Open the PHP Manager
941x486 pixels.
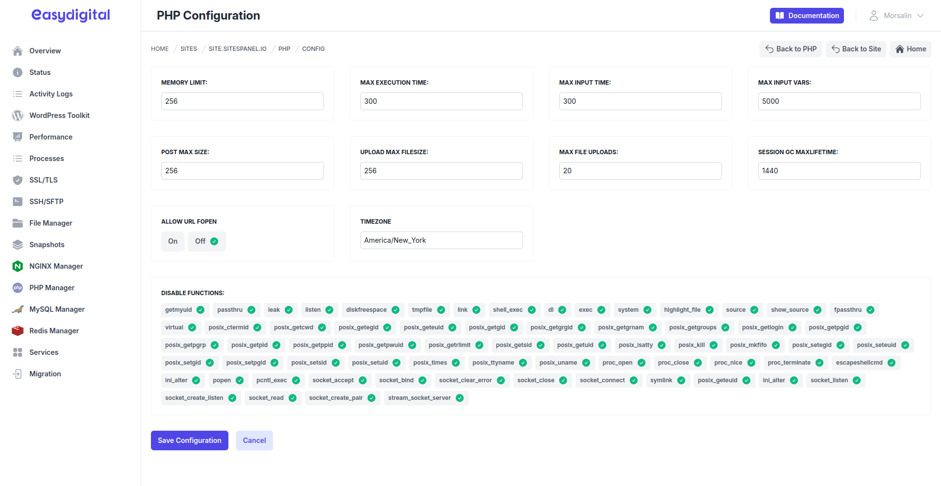51,287
